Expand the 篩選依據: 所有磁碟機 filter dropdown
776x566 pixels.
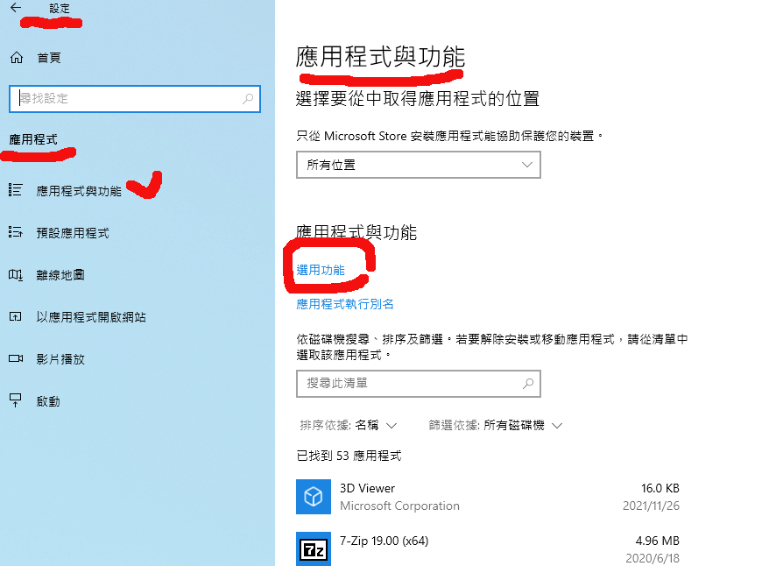[x=496, y=425]
